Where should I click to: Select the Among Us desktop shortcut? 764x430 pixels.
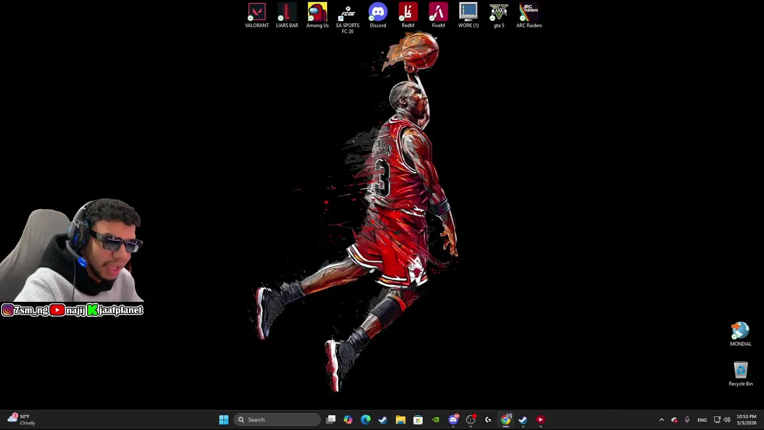click(318, 16)
